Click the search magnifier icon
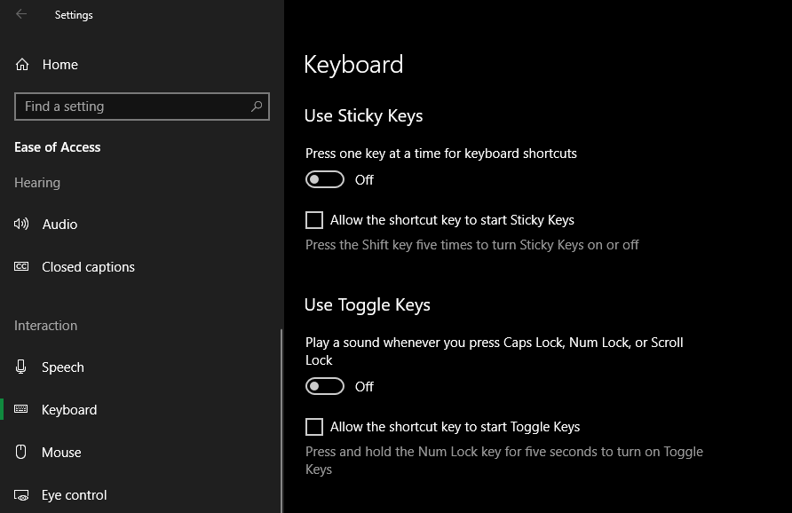The width and height of the screenshot is (792, 513). (x=256, y=107)
